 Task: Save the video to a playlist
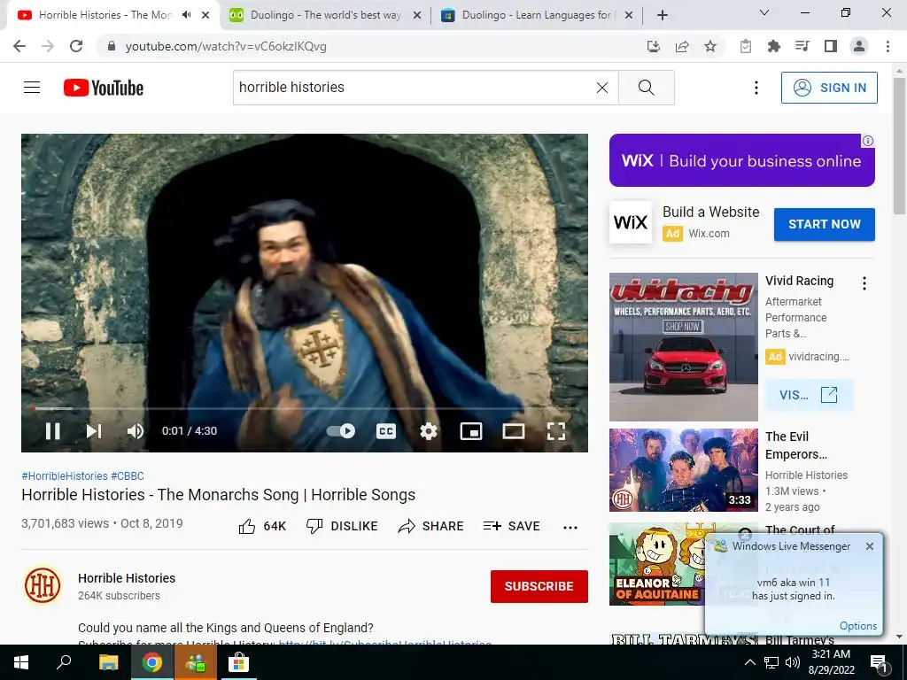[511, 526]
